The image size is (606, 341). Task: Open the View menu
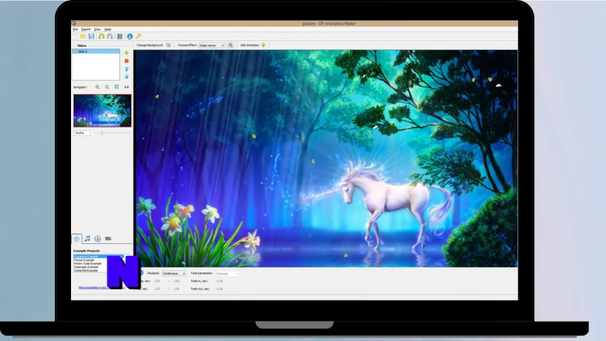(x=98, y=30)
